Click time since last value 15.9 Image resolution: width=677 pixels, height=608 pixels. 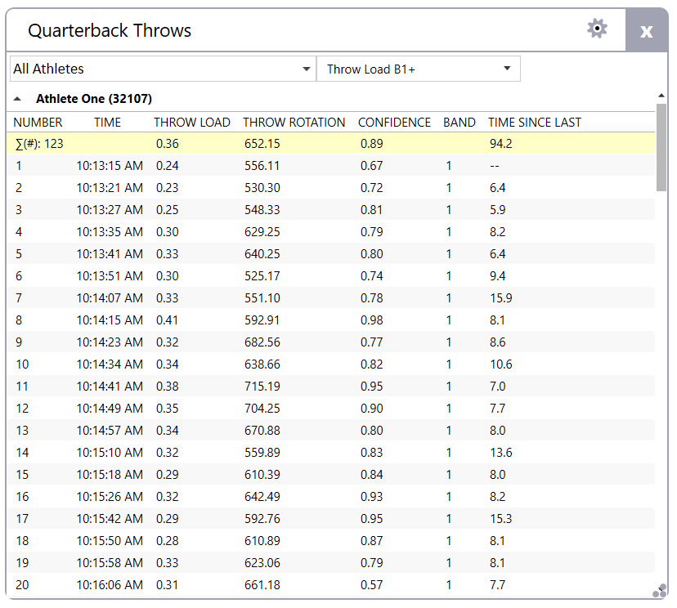tap(501, 298)
